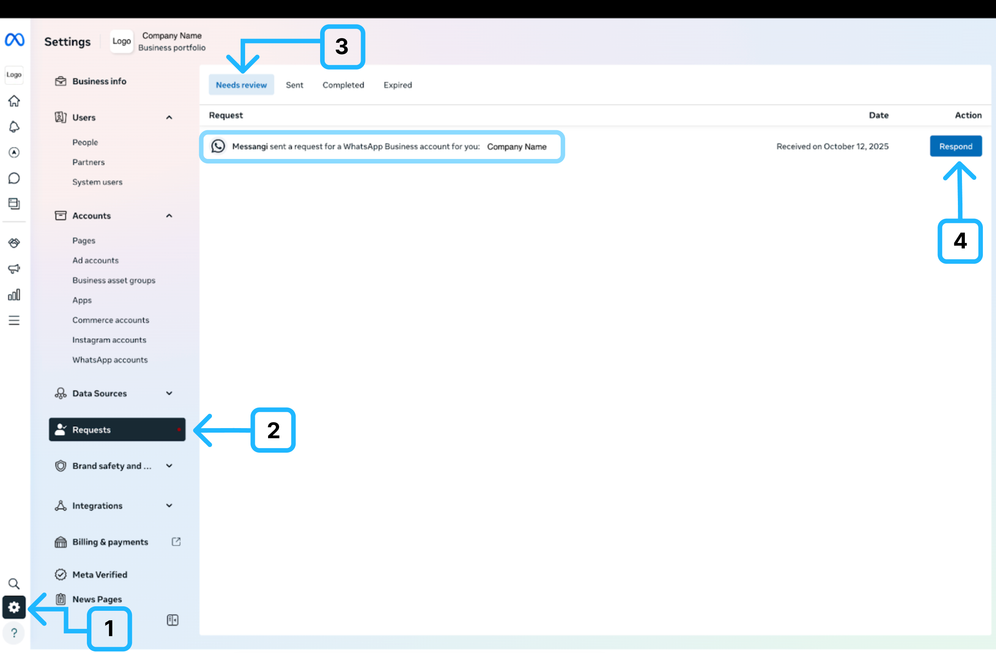Open the notifications bell icon

(14, 127)
